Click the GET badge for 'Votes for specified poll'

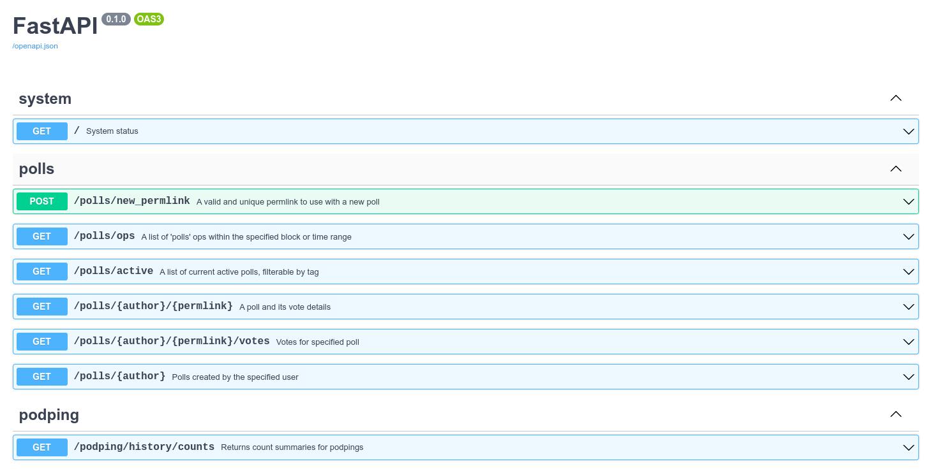click(x=42, y=342)
